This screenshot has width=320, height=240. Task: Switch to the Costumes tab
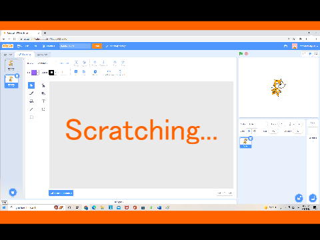pyautogui.click(x=25, y=55)
